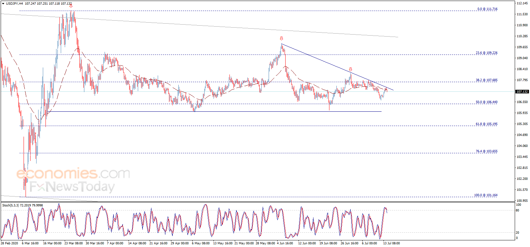Click the current price tag 107.132
The width and height of the screenshot is (530, 247).
coord(522,91)
